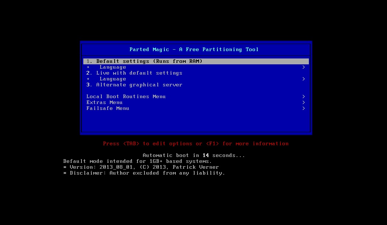Click the Disclaimer: Author excluded line
Viewport: 387px width, 225px height.
coord(144,173)
